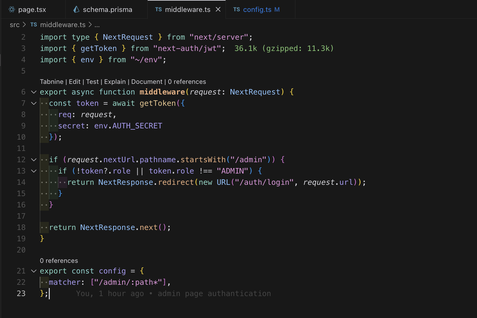This screenshot has width=477, height=318.
Task: Collapse the /admin pathname if block
Action: (x=34, y=159)
